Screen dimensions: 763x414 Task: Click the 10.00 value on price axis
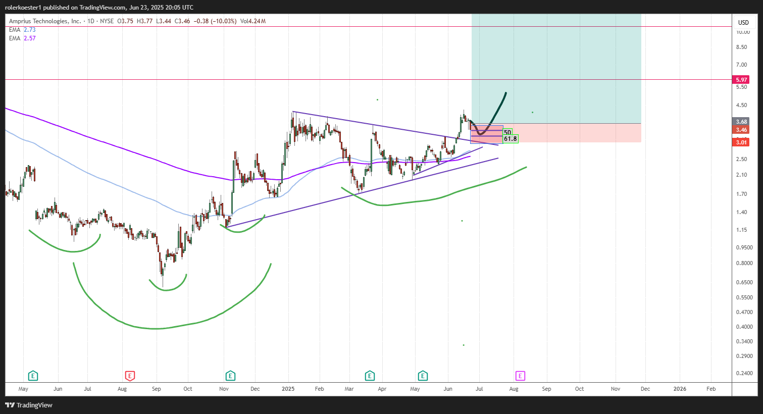point(743,32)
